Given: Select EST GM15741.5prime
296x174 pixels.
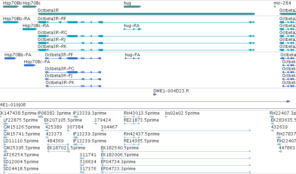Looking at the screenshot, I should pyautogui.click(x=22, y=134).
